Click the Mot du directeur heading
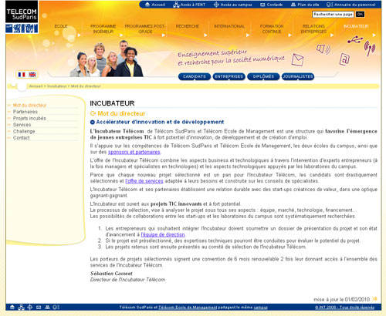 (x=121, y=113)
